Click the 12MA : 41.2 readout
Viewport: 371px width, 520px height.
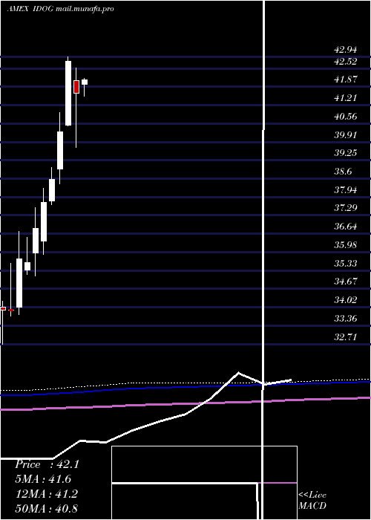click(x=47, y=494)
